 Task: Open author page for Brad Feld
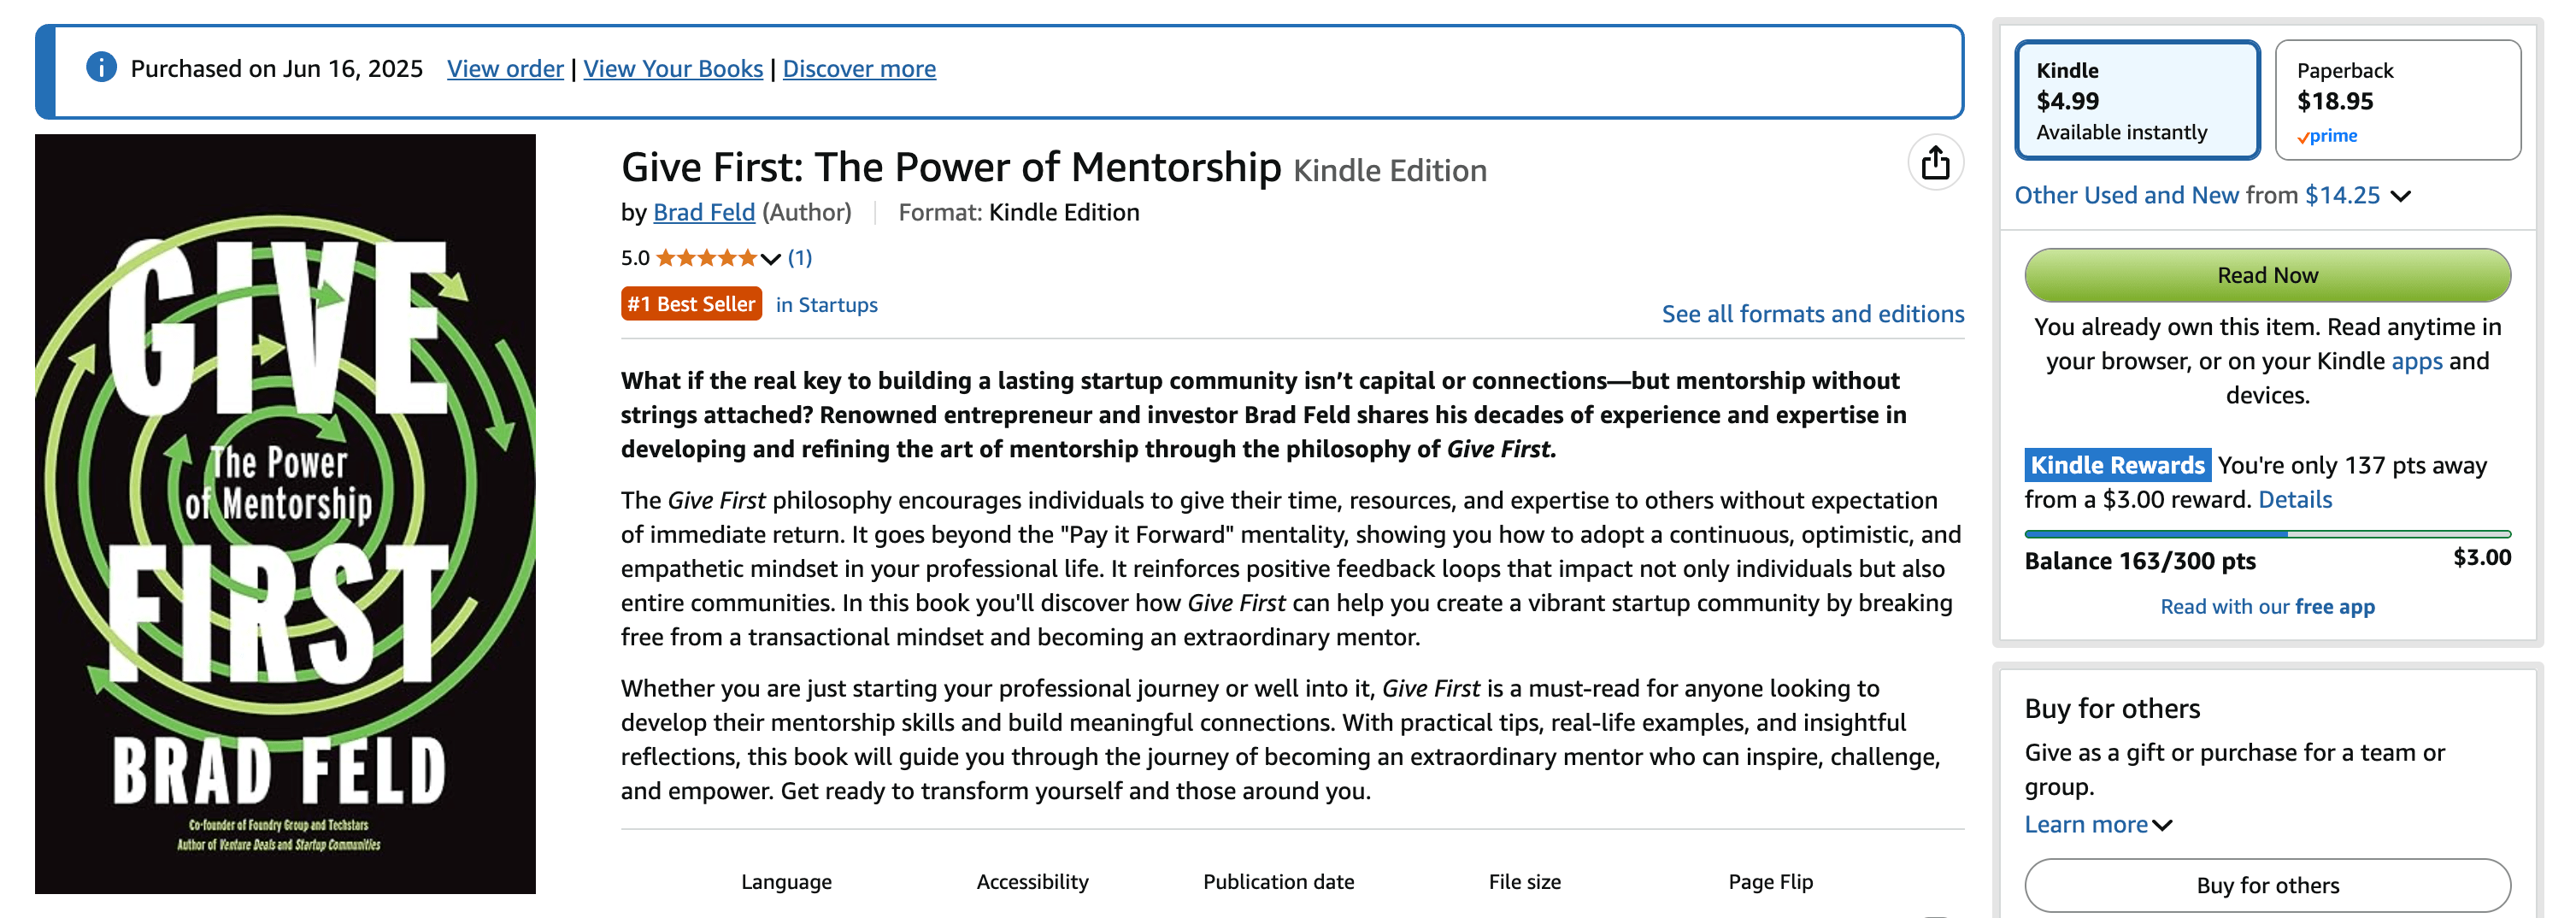click(x=704, y=212)
